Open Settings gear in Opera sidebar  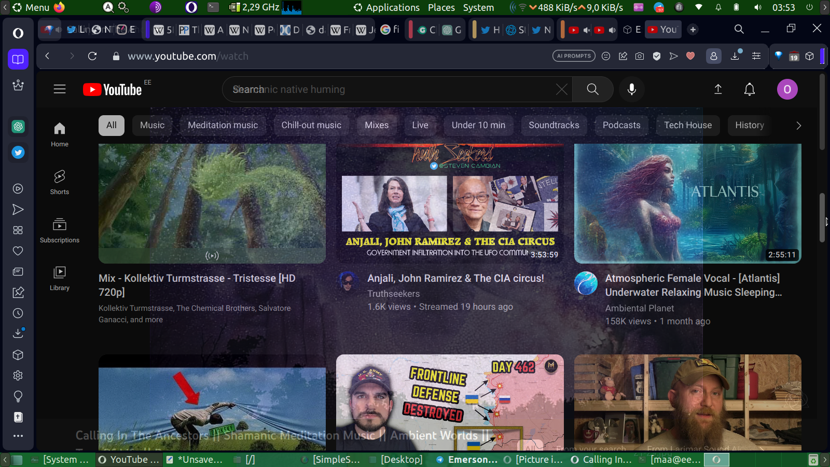(18, 376)
